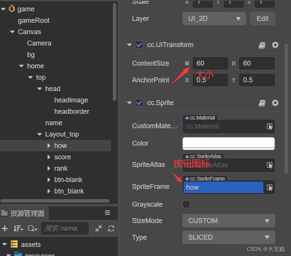This screenshot has height=256, width=291.
Task: Open the Type SLICED dropdown
Action: (x=228, y=237)
